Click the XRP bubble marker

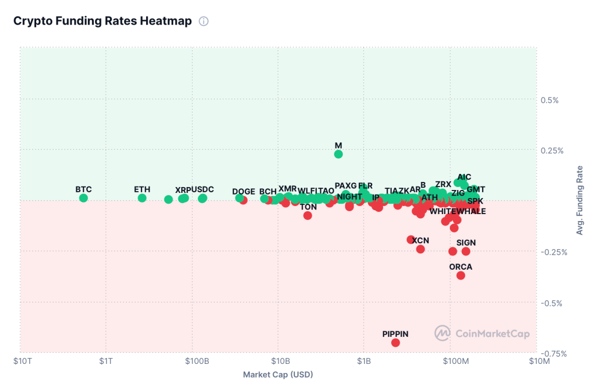[183, 199]
